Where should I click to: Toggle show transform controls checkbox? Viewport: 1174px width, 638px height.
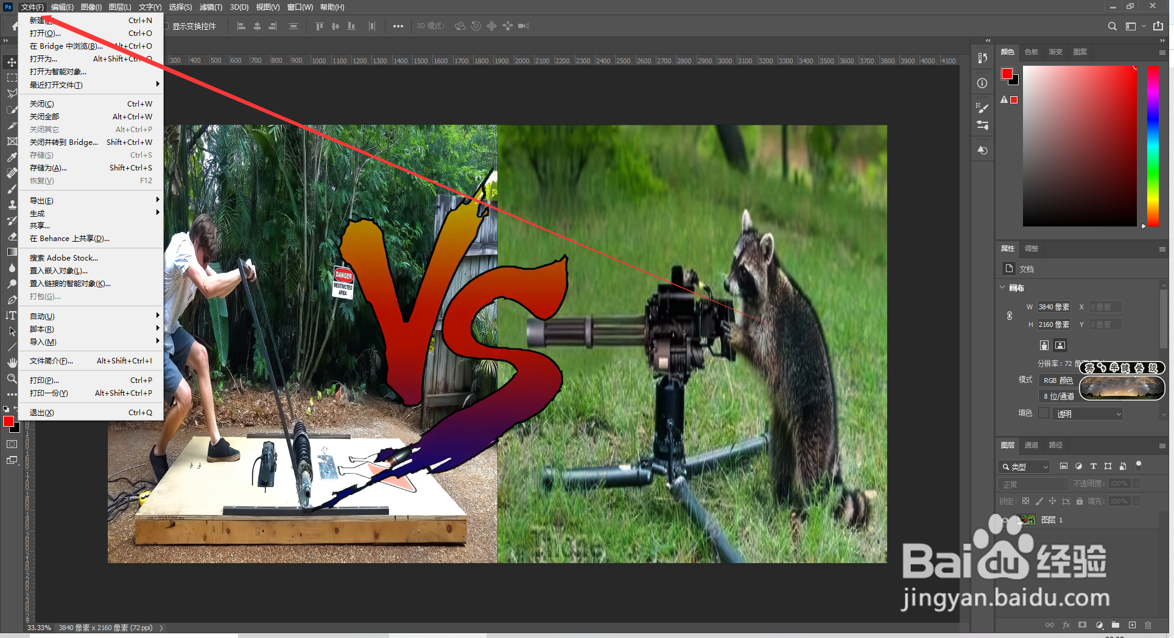(166, 26)
